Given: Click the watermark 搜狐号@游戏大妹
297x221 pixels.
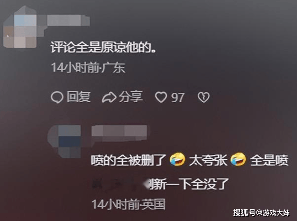Looking at the screenshot, I should pos(261,213).
